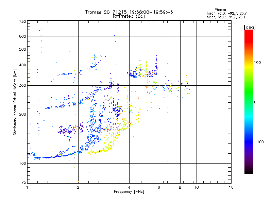Click the y-axis tick label '500'

pyautogui.click(x=22, y=49)
